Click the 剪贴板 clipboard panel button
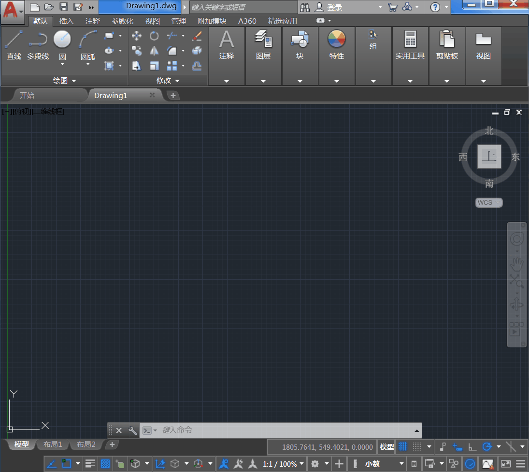This screenshot has width=529, height=472. point(447,45)
